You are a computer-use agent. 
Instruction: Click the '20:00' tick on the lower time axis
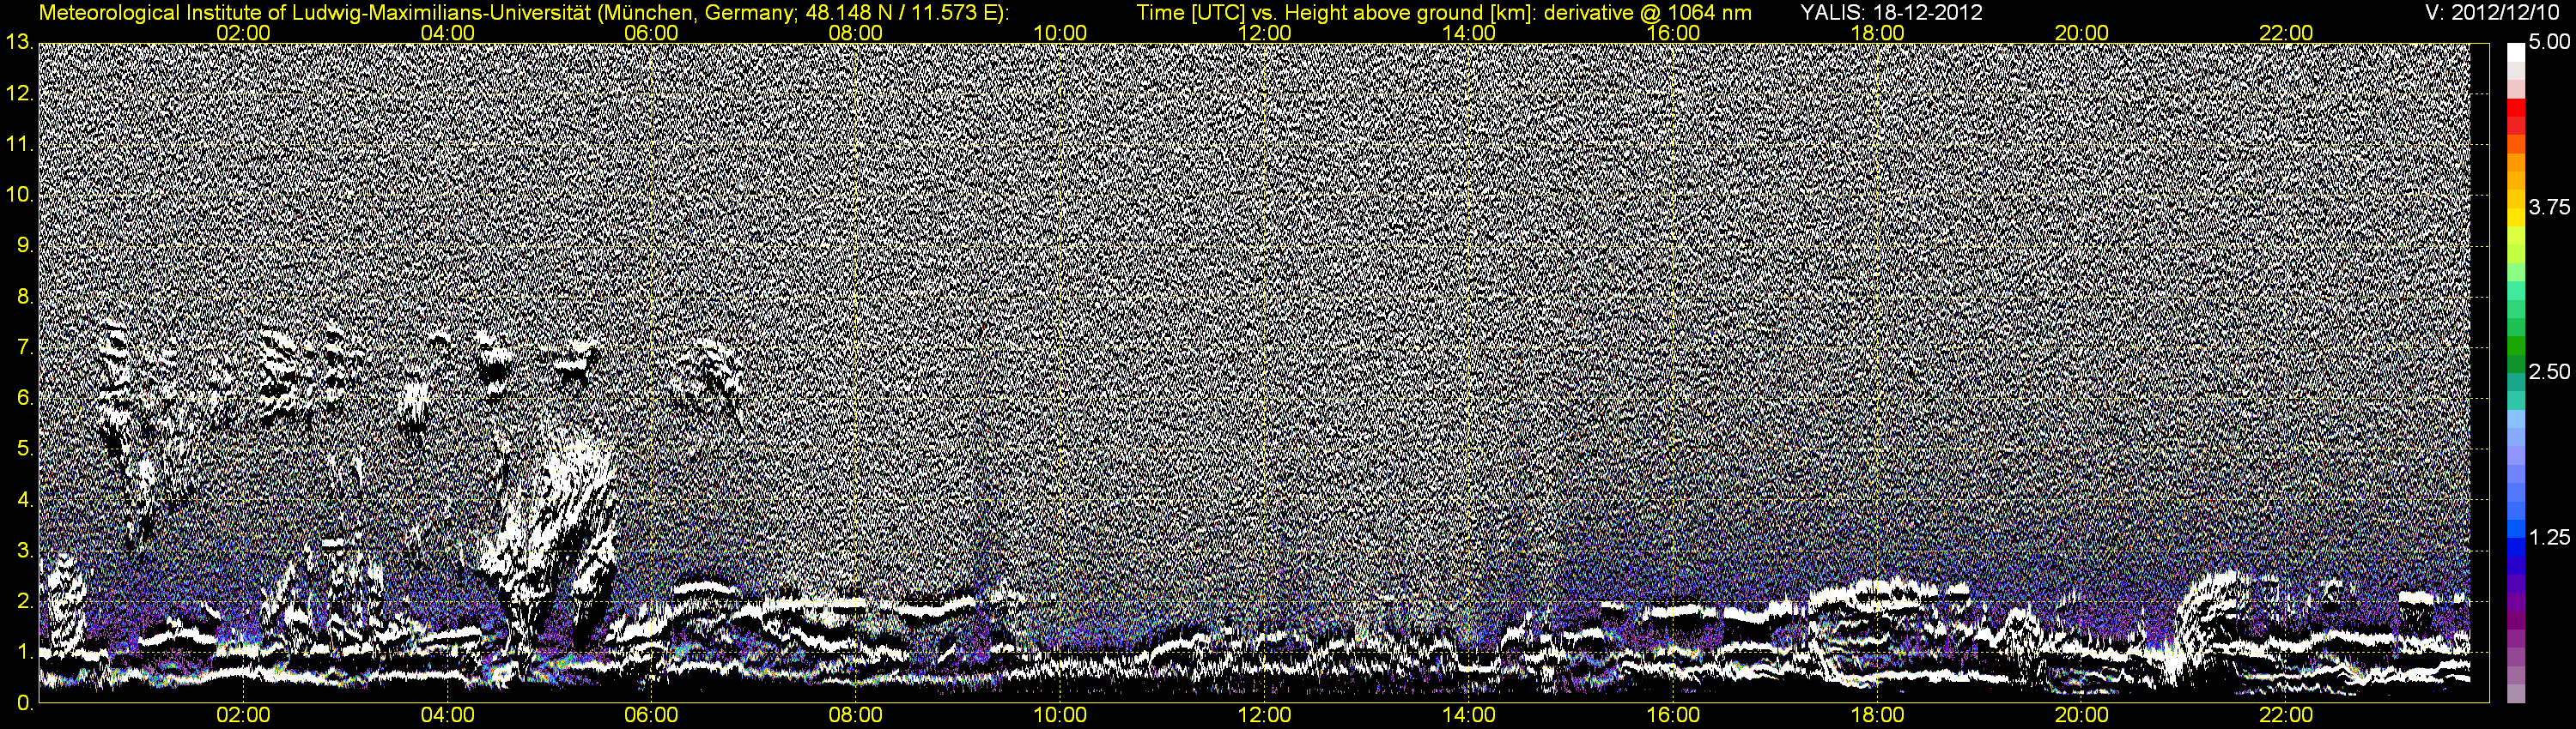click(2082, 716)
